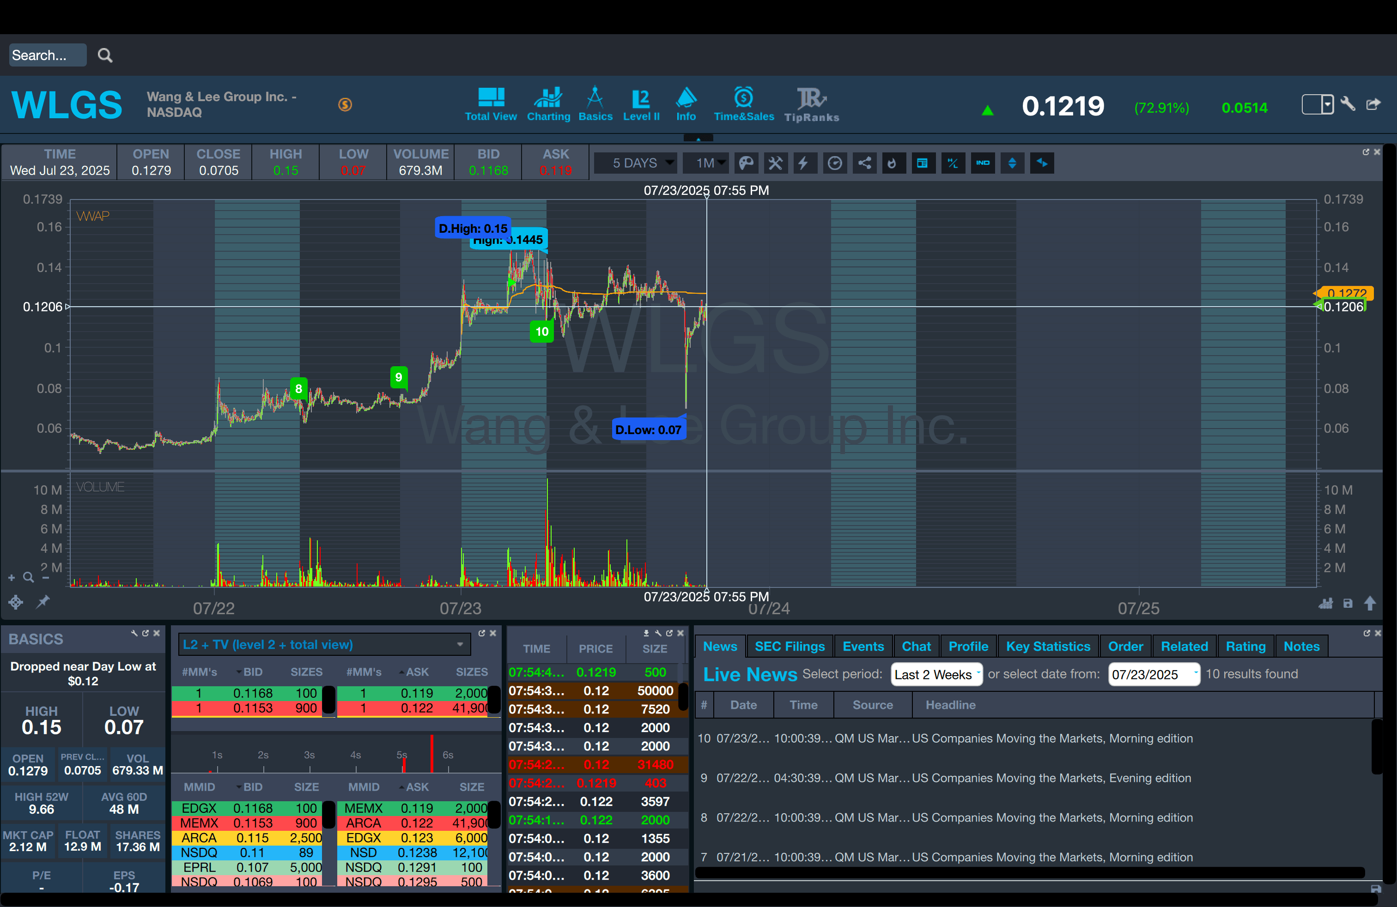Viewport: 1397px width, 907px height.
Task: Open the Key Statistics tab
Action: tap(1047, 646)
